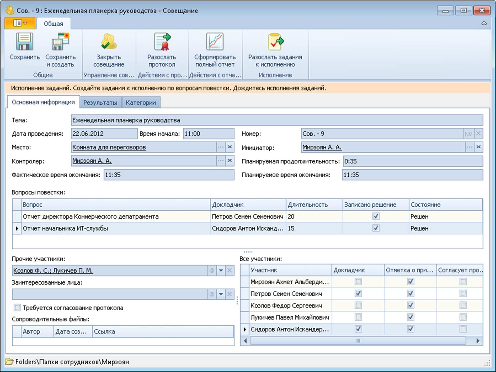
Task: Switch to Основная информация tab
Action: (x=43, y=102)
